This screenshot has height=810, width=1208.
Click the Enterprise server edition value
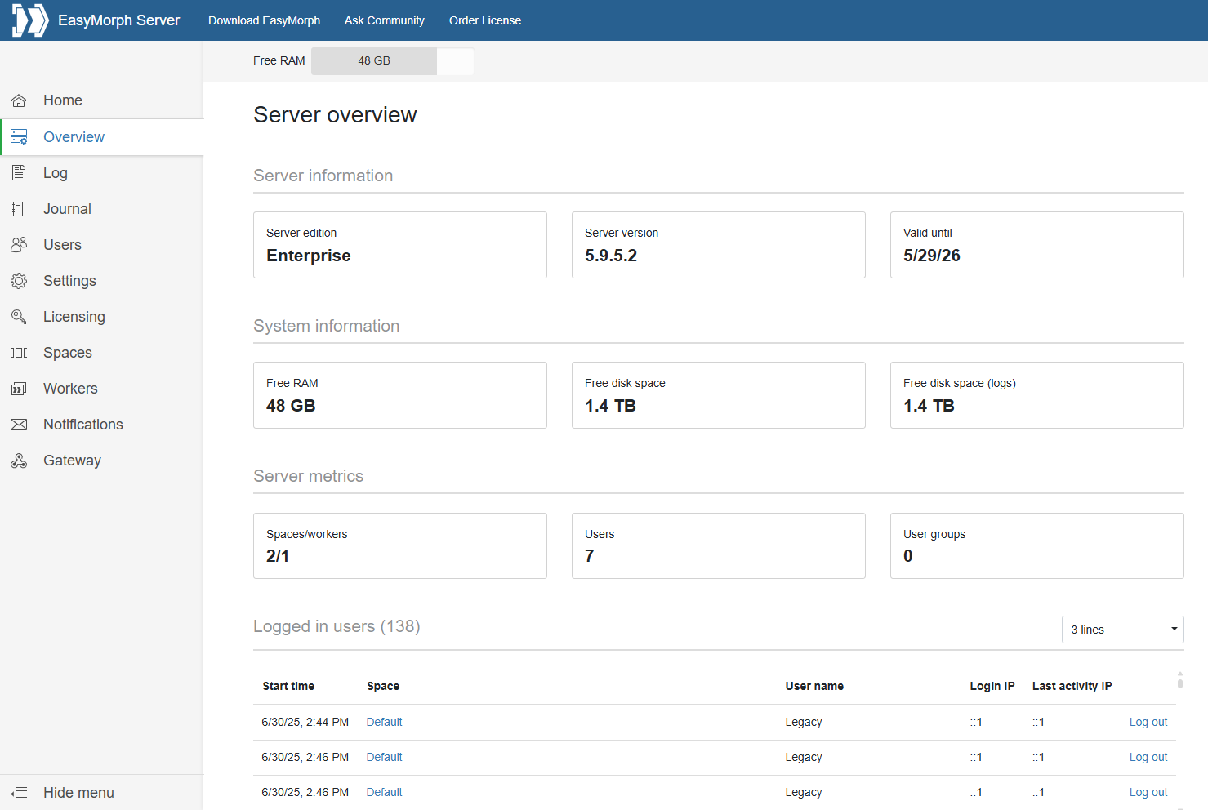pyautogui.click(x=309, y=256)
